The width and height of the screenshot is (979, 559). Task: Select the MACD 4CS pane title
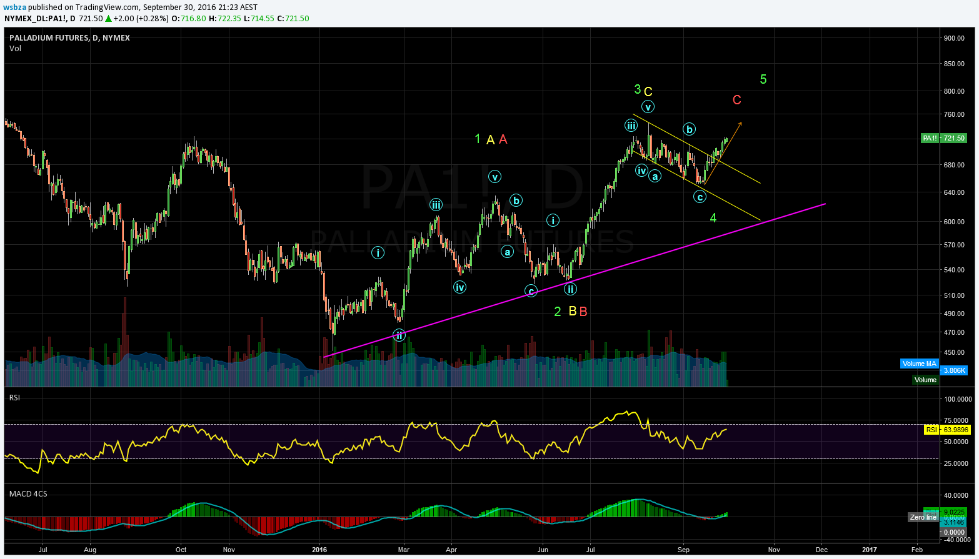coord(28,493)
